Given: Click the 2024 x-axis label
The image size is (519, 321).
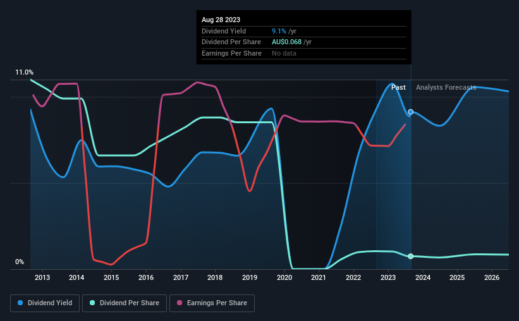Looking at the screenshot, I should pos(423,277).
